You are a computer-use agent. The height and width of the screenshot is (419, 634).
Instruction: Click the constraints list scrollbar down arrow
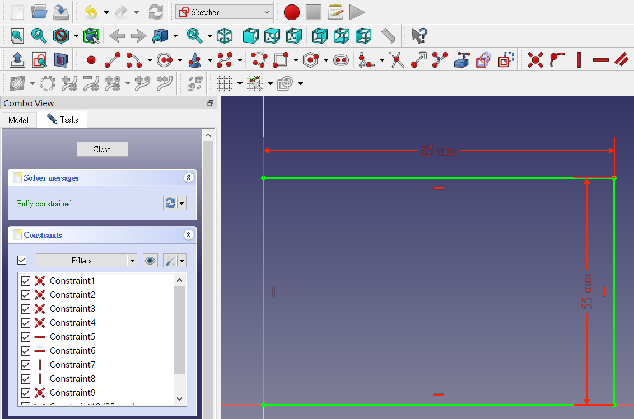point(180,399)
